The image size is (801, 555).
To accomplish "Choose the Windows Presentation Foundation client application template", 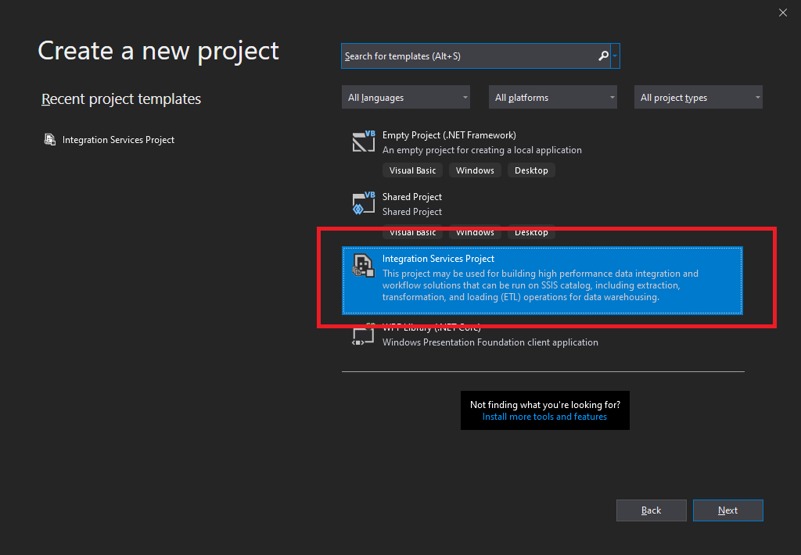I will 542,336.
